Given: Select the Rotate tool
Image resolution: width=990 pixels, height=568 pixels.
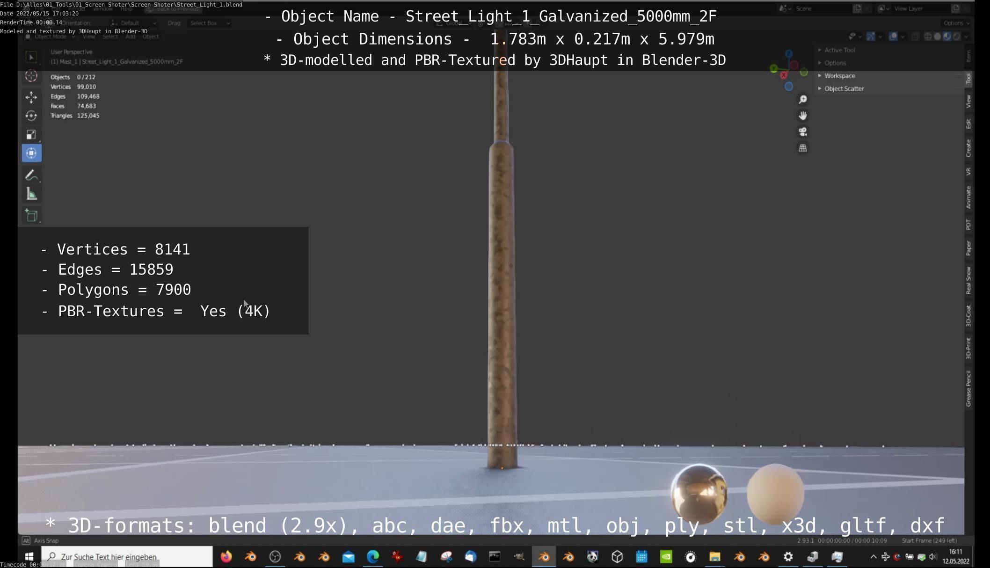Looking at the screenshot, I should [31, 116].
